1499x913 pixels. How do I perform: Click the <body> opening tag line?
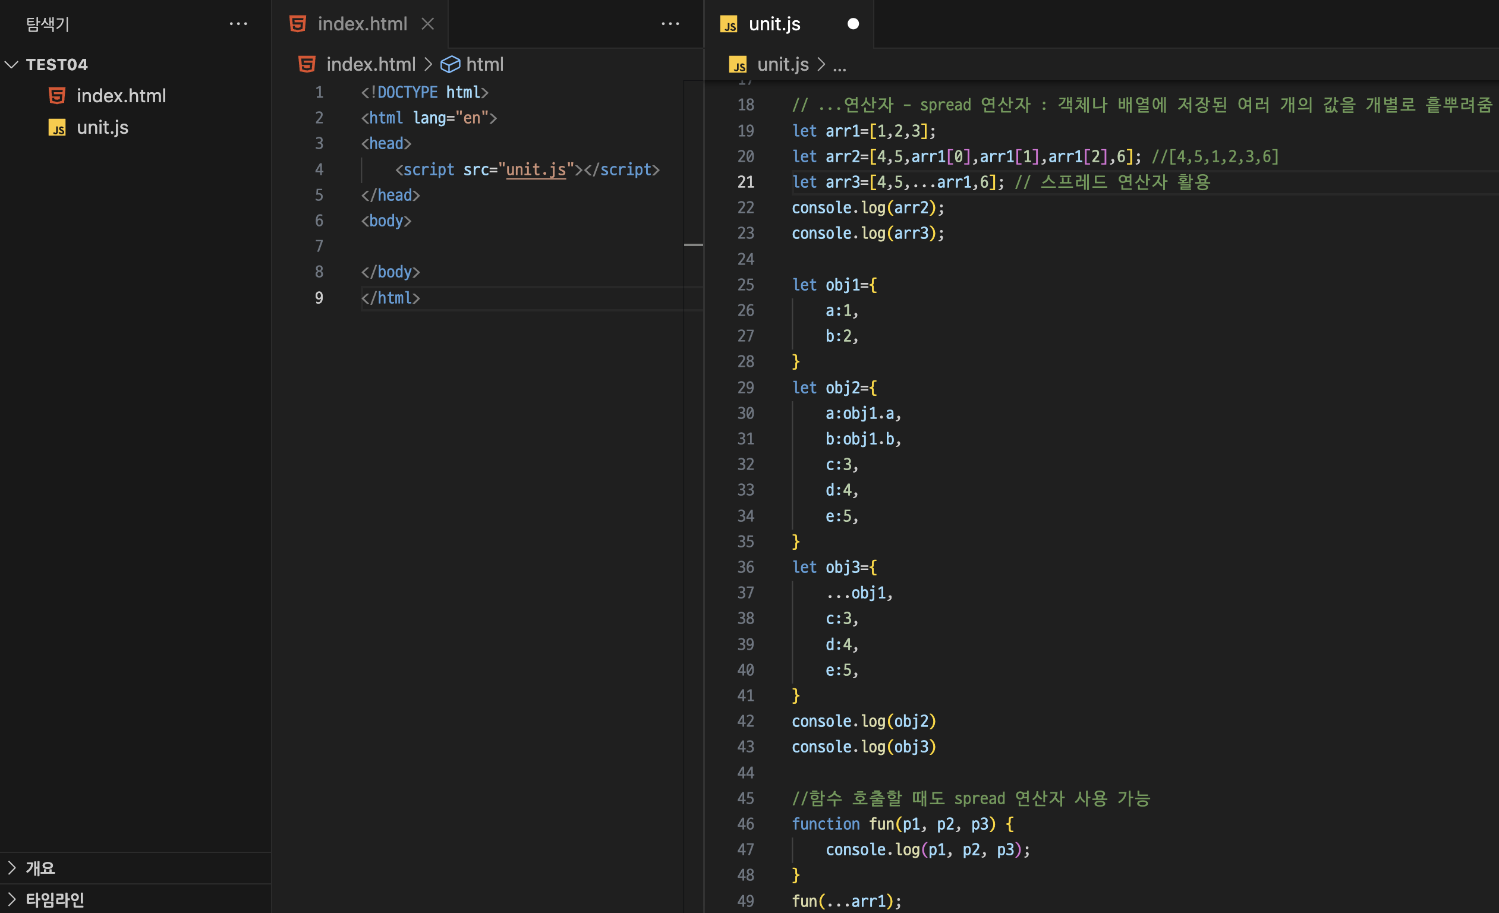[386, 220]
